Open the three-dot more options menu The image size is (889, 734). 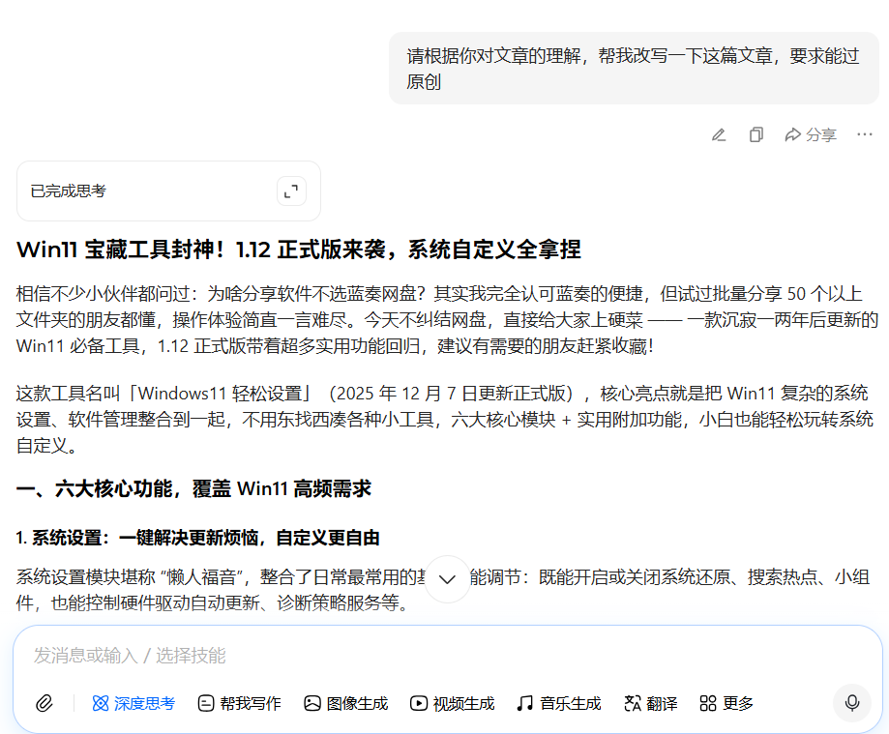tap(865, 134)
